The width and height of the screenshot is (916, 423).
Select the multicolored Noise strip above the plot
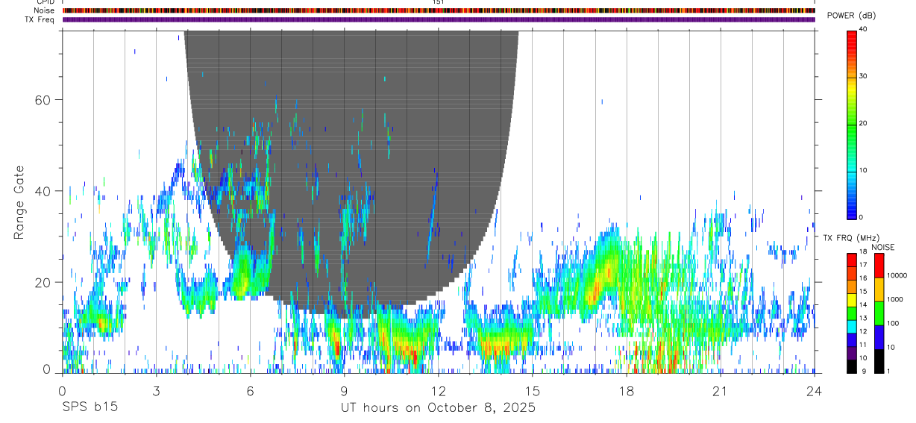pyautogui.click(x=439, y=10)
